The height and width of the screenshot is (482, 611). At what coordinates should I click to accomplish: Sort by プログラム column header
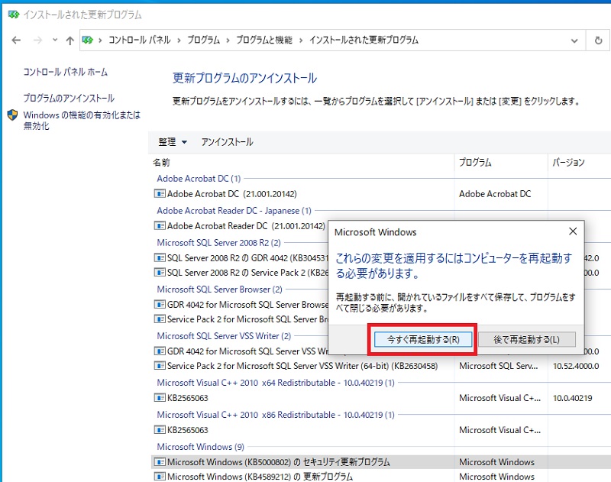coord(475,163)
